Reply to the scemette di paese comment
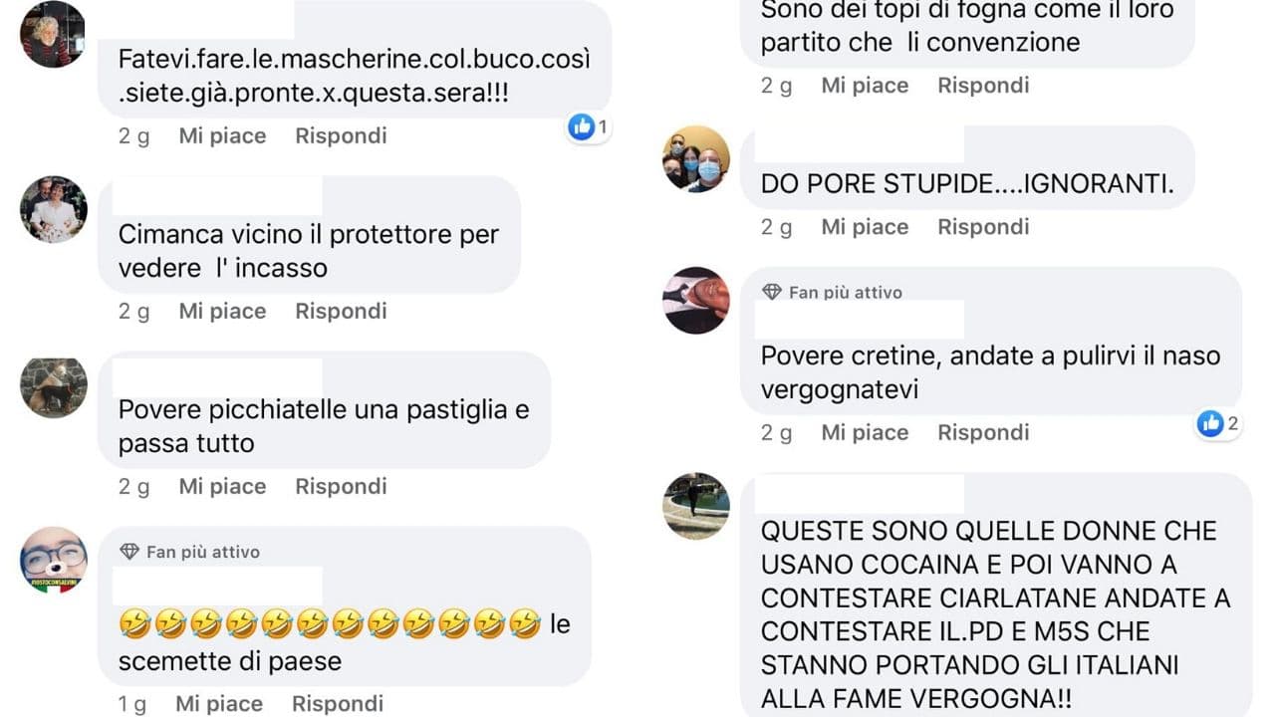The width and height of the screenshot is (1275, 717). [338, 704]
